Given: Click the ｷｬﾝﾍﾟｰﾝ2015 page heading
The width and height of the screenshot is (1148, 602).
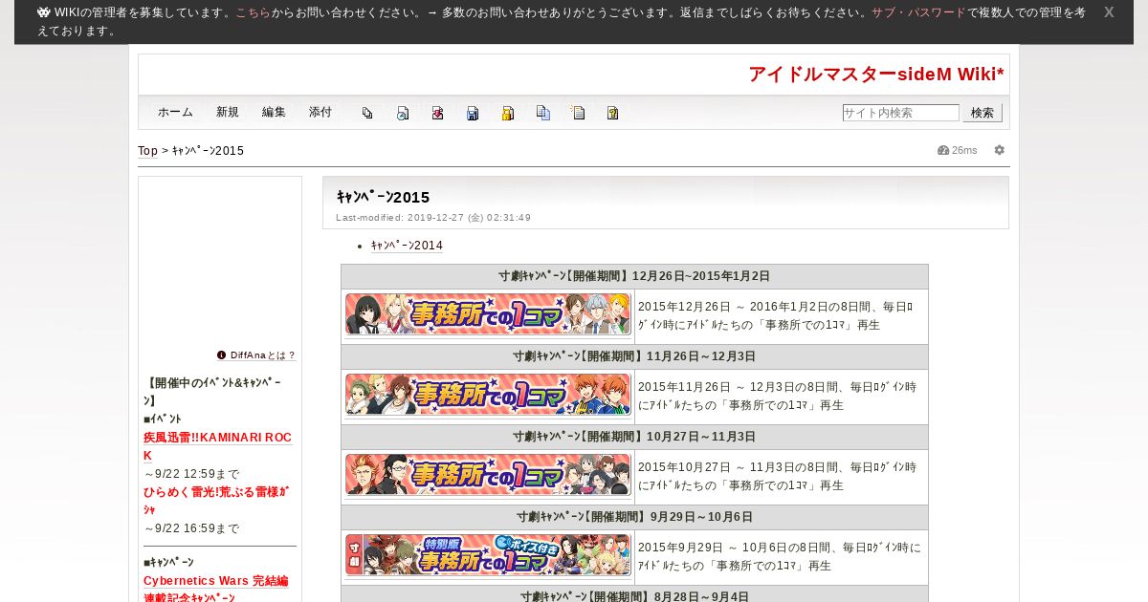Looking at the screenshot, I should (383, 197).
